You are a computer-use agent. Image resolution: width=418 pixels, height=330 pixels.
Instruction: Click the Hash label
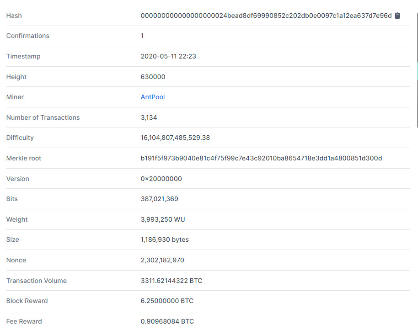tap(14, 16)
